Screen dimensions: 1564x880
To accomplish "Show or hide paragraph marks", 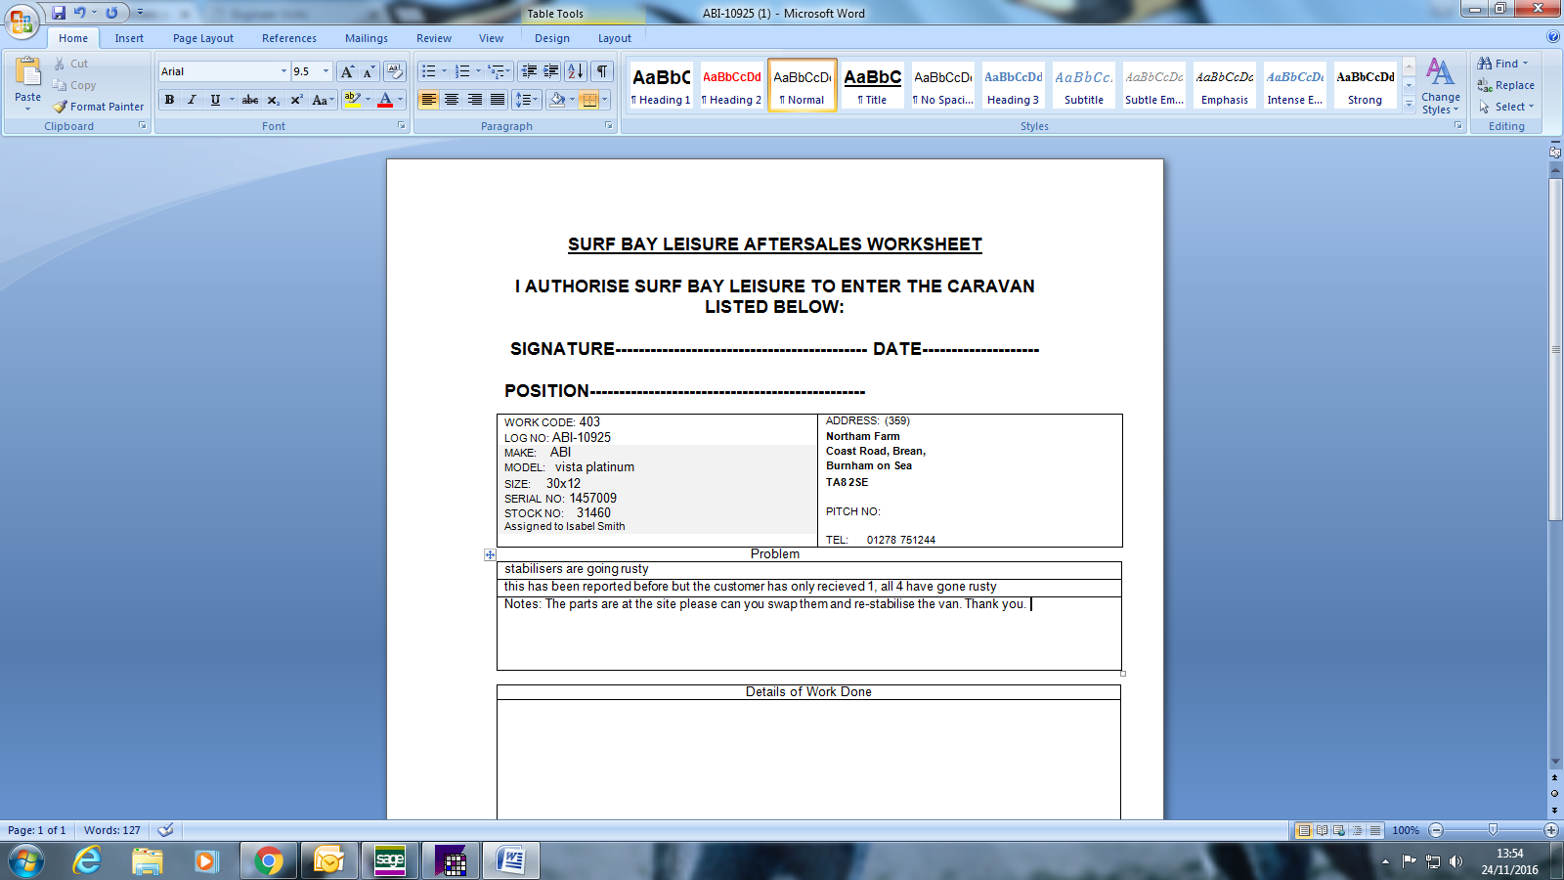I will (x=602, y=71).
